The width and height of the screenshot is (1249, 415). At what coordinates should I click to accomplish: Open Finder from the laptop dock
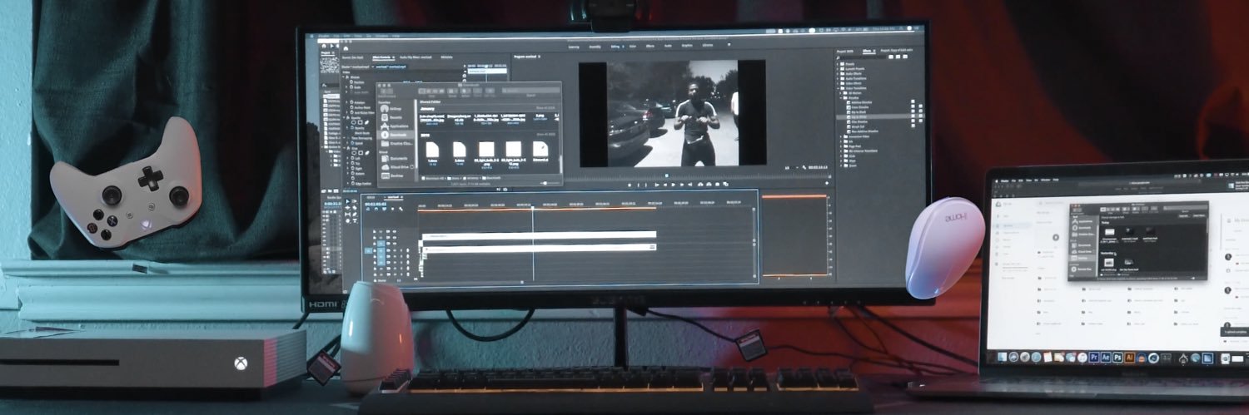pyautogui.click(x=1002, y=358)
